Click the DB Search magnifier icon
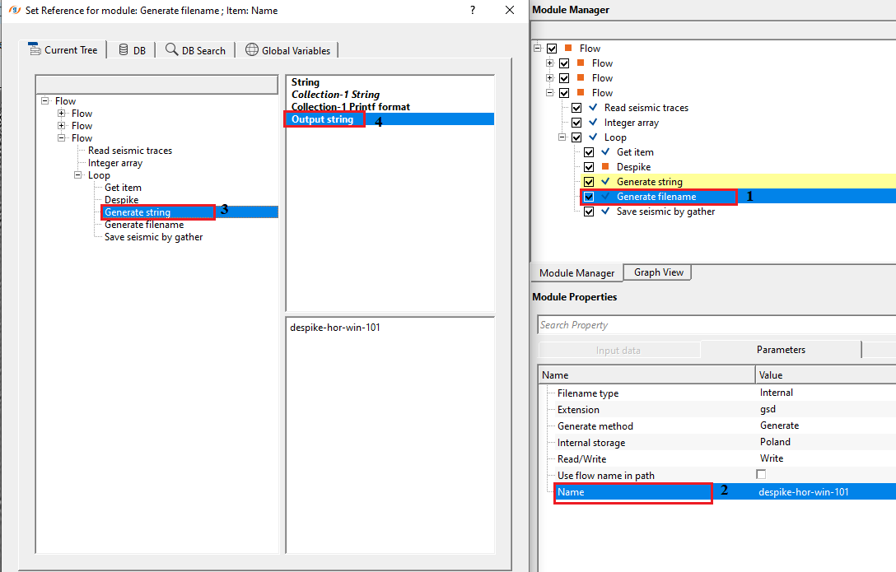896x572 pixels. click(x=171, y=49)
